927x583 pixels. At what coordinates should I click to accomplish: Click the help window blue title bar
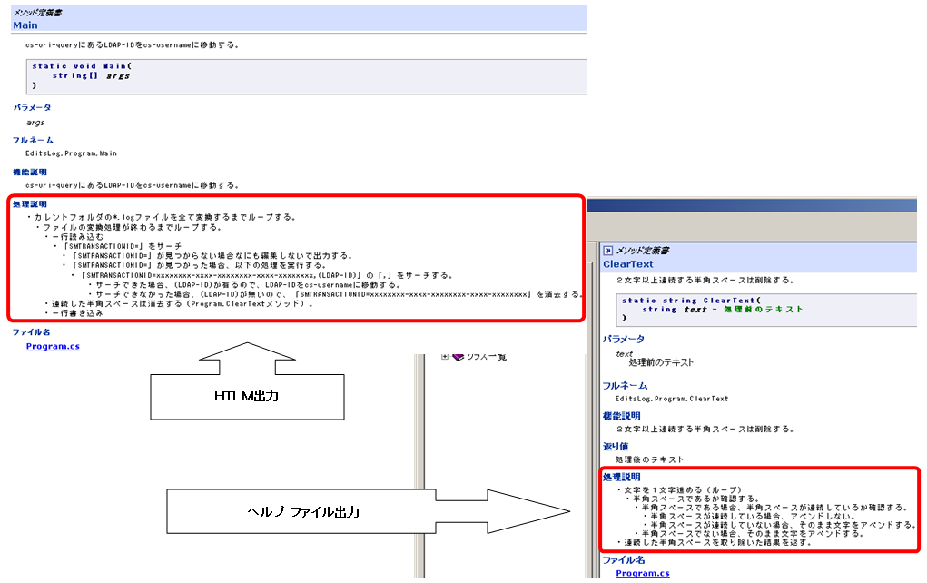tap(754, 205)
